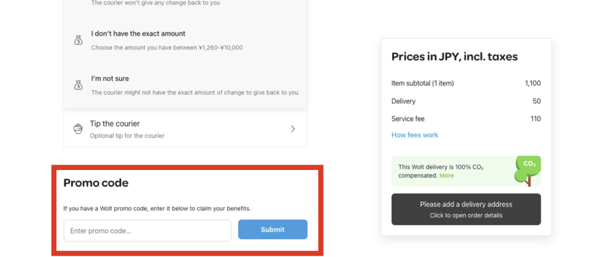Open the green More link about CO2 compensation
Image resolution: width=616 pixels, height=257 pixels.
pos(446,175)
